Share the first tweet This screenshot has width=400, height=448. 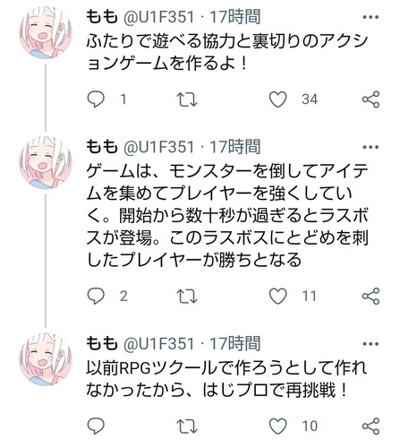click(370, 99)
